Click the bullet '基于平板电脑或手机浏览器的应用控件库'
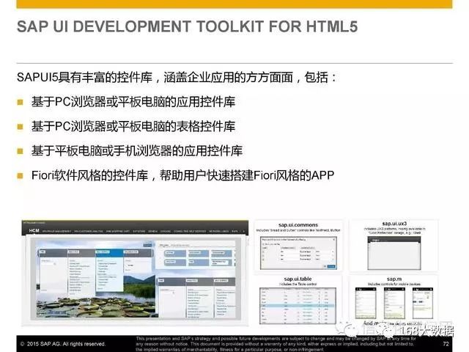 coord(137,150)
